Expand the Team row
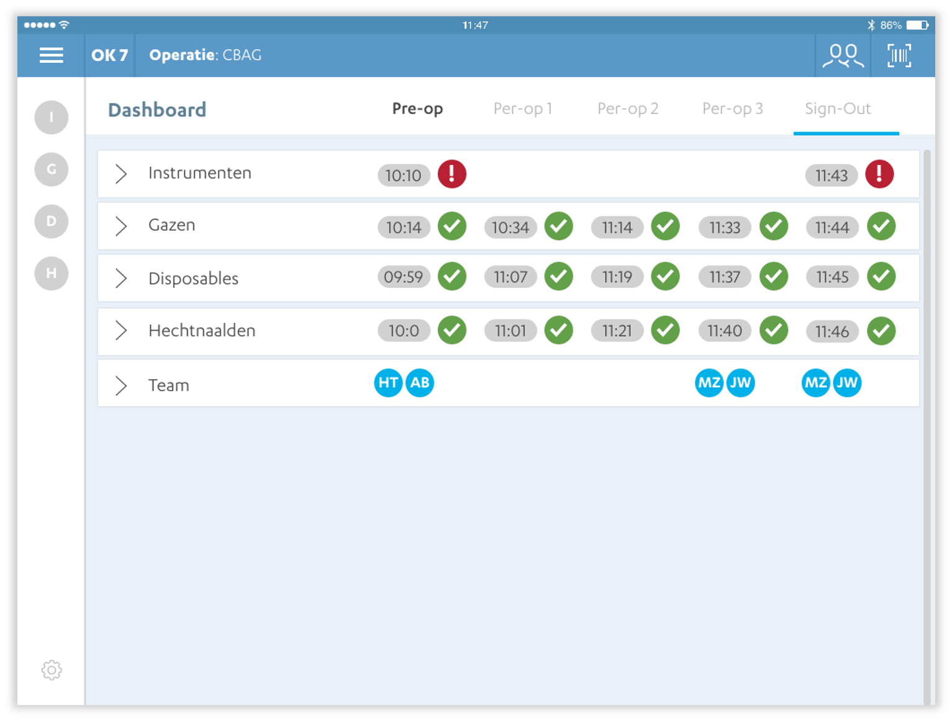 (x=120, y=384)
